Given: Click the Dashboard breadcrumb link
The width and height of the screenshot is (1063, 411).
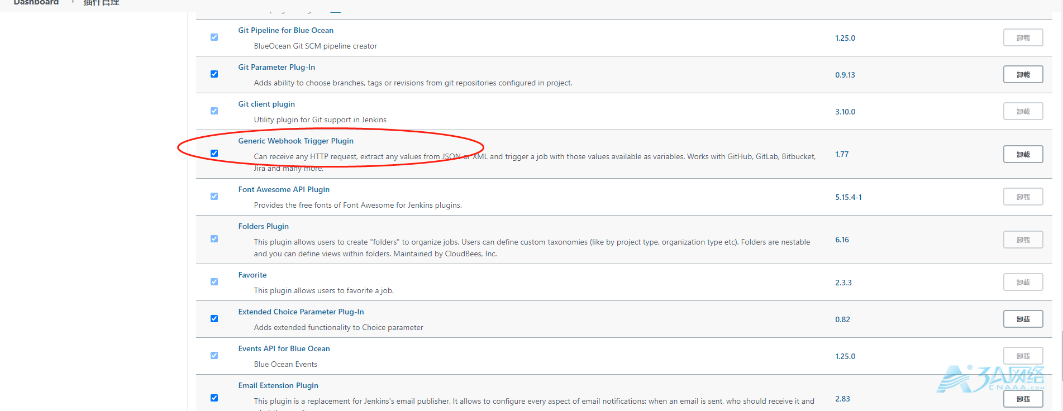Looking at the screenshot, I should tap(36, 2).
